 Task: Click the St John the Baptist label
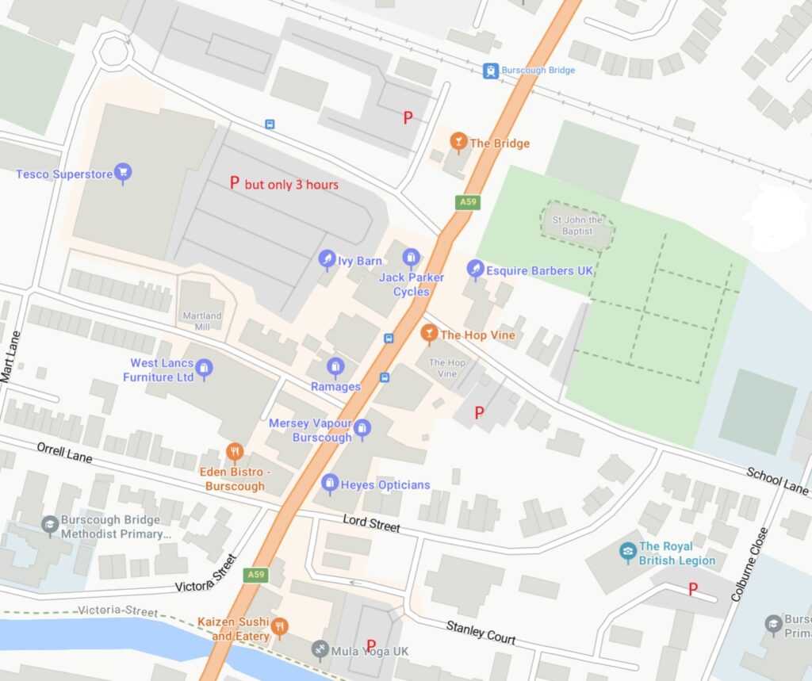click(577, 225)
